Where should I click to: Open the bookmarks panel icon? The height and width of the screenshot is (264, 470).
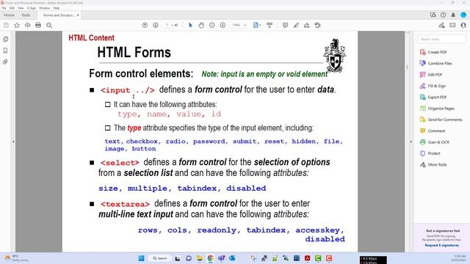pyautogui.click(x=5, y=51)
